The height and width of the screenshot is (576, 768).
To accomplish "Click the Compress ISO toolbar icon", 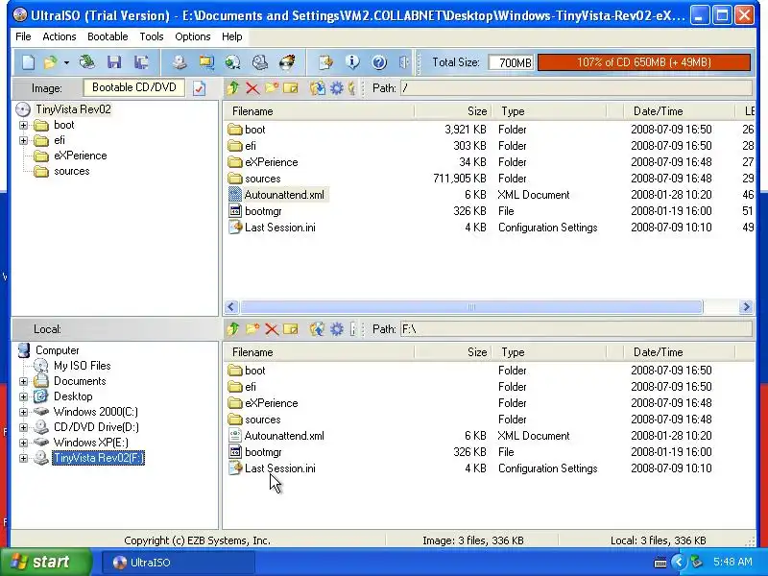I will click(x=206, y=62).
